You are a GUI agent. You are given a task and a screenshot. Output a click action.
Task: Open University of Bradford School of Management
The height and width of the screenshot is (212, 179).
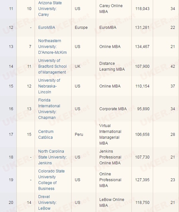(x=52, y=66)
